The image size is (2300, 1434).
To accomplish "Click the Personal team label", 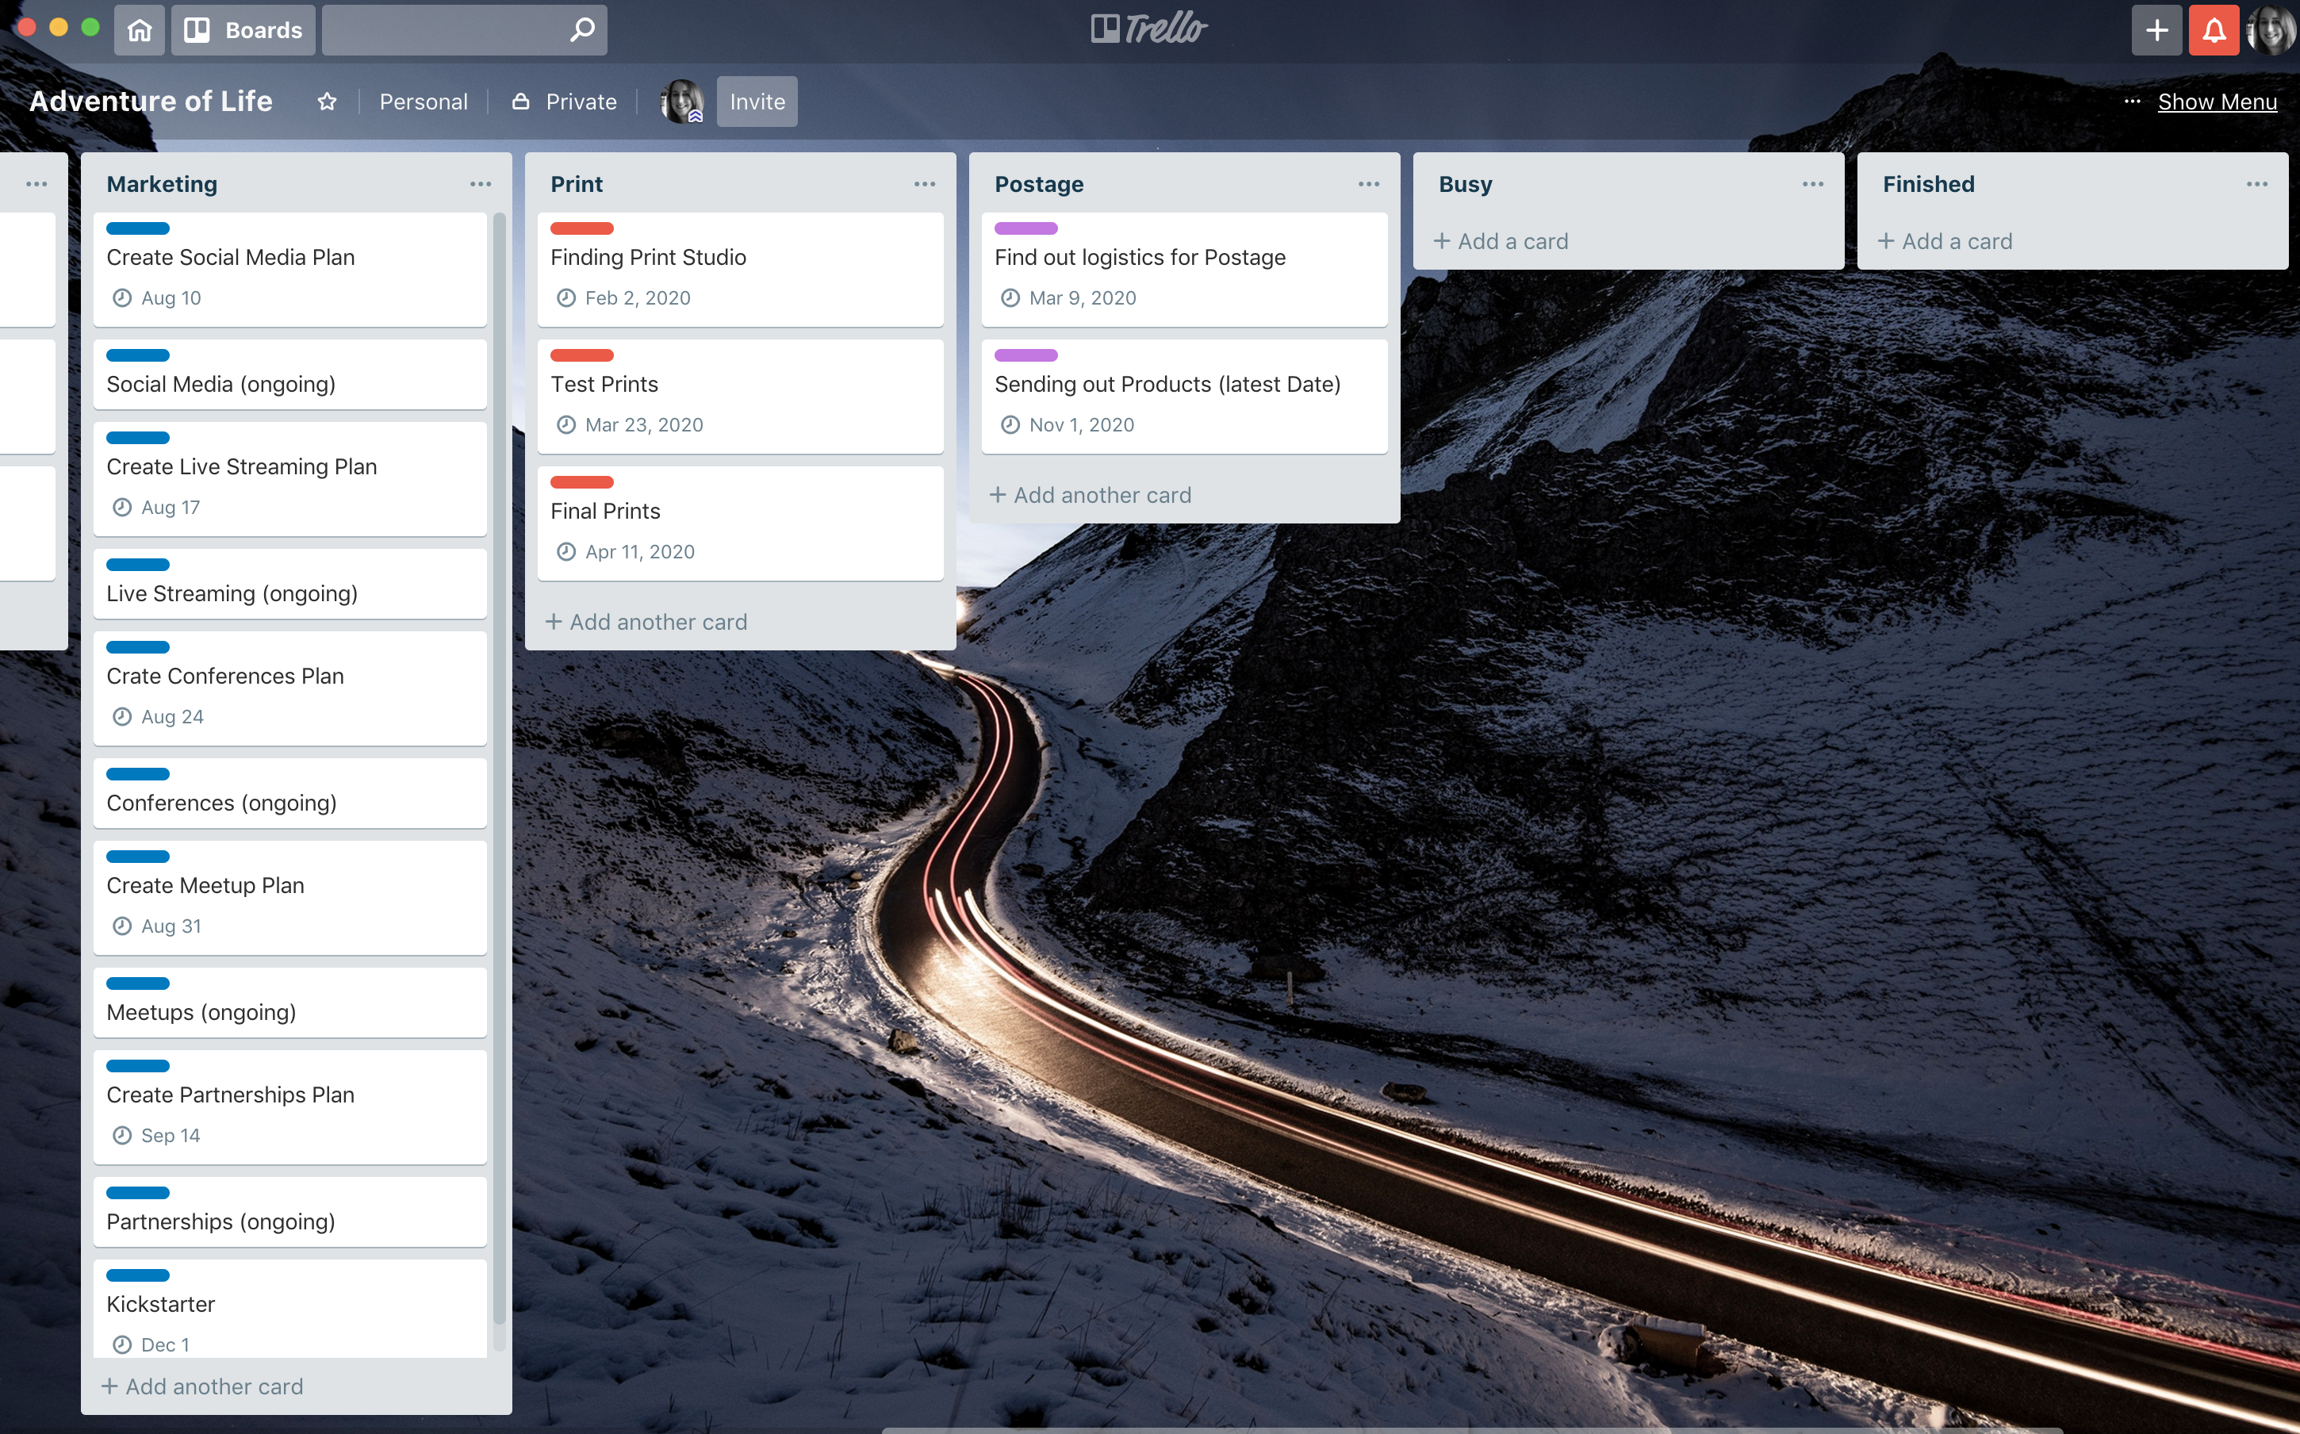I will pos(424,102).
